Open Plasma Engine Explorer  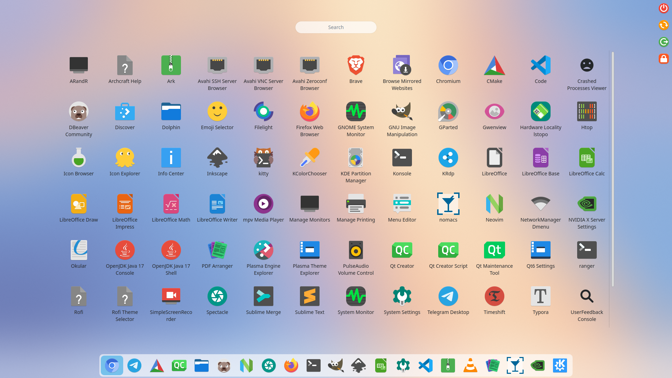[x=264, y=258]
